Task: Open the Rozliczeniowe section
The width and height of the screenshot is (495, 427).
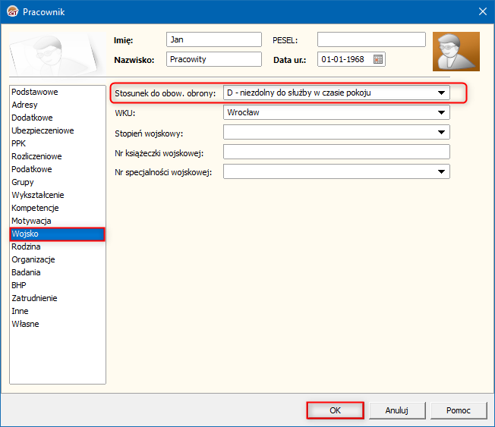Action: 58,156
